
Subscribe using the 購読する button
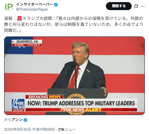118,6
